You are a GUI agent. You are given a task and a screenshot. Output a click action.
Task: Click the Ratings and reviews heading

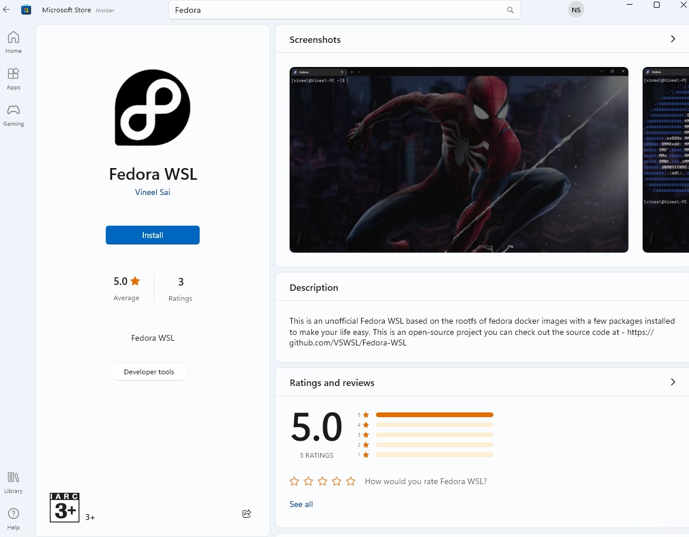click(x=332, y=382)
